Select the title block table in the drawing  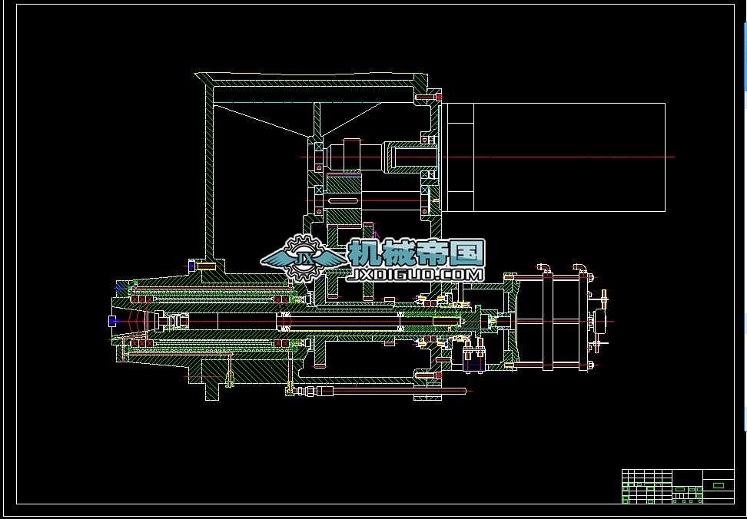pyautogui.click(x=678, y=486)
